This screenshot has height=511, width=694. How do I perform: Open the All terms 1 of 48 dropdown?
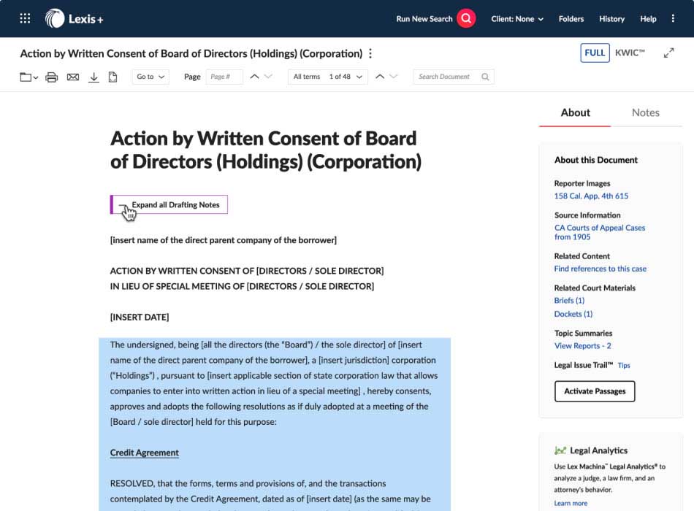327,77
